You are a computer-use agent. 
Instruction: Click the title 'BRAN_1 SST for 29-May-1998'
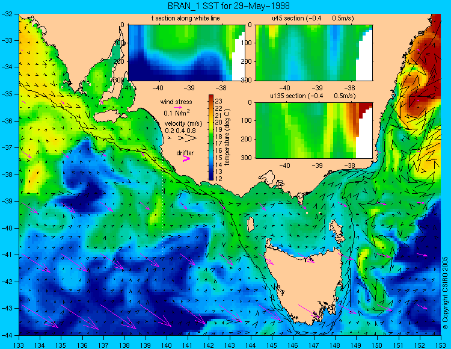[x=229, y=6]
